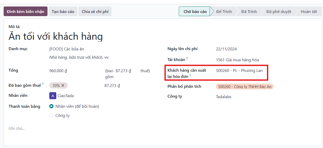The width and height of the screenshot is (323, 148).
Task: Change expense date 22/11/2024
Action: click(x=226, y=49)
